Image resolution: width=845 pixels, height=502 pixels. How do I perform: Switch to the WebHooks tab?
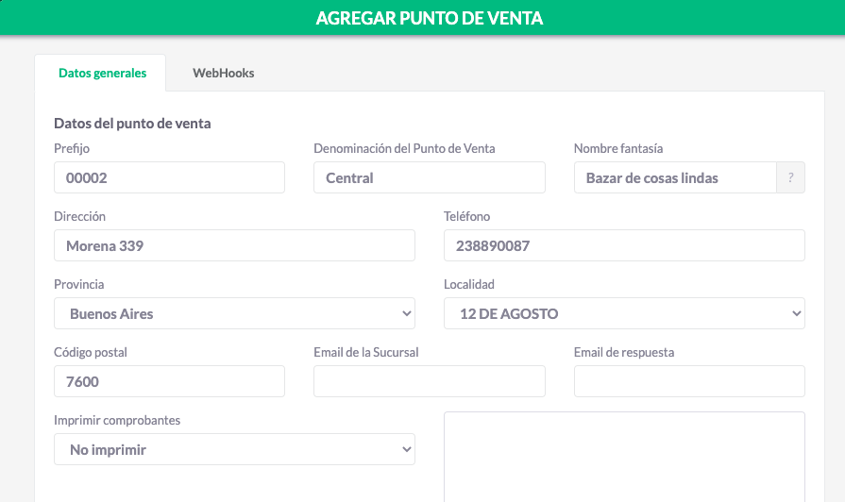point(223,74)
